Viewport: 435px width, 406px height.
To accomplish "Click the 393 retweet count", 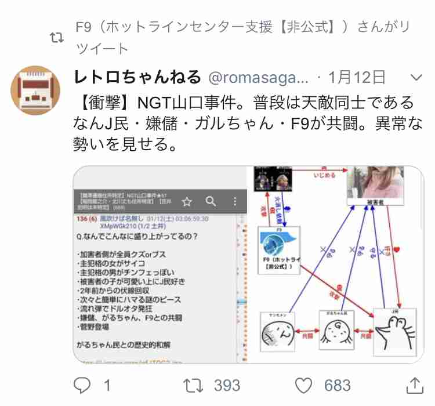I will (x=227, y=386).
